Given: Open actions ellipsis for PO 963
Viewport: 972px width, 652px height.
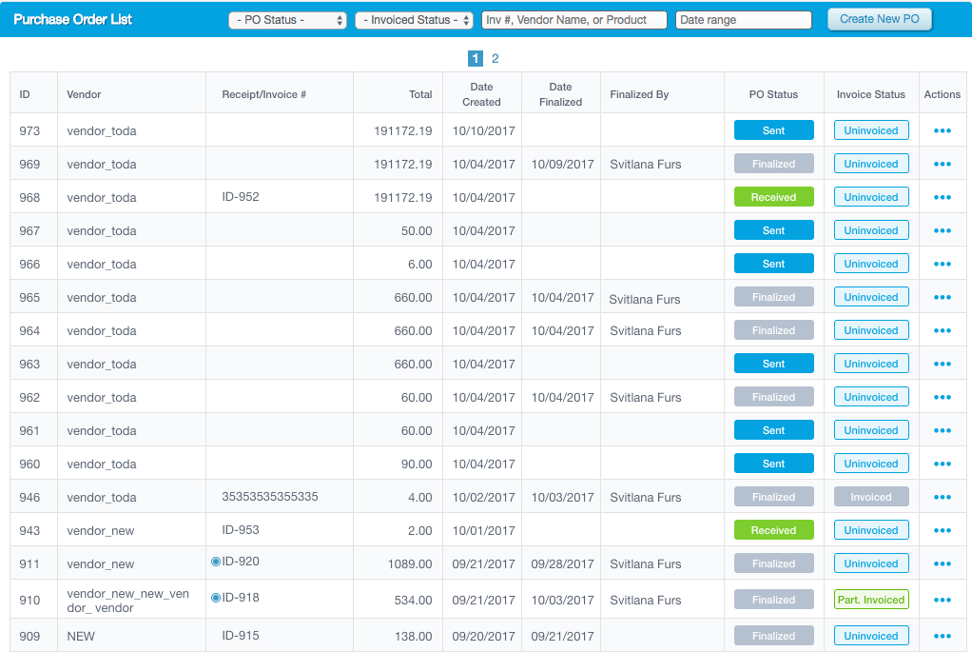Looking at the screenshot, I should pyautogui.click(x=942, y=365).
